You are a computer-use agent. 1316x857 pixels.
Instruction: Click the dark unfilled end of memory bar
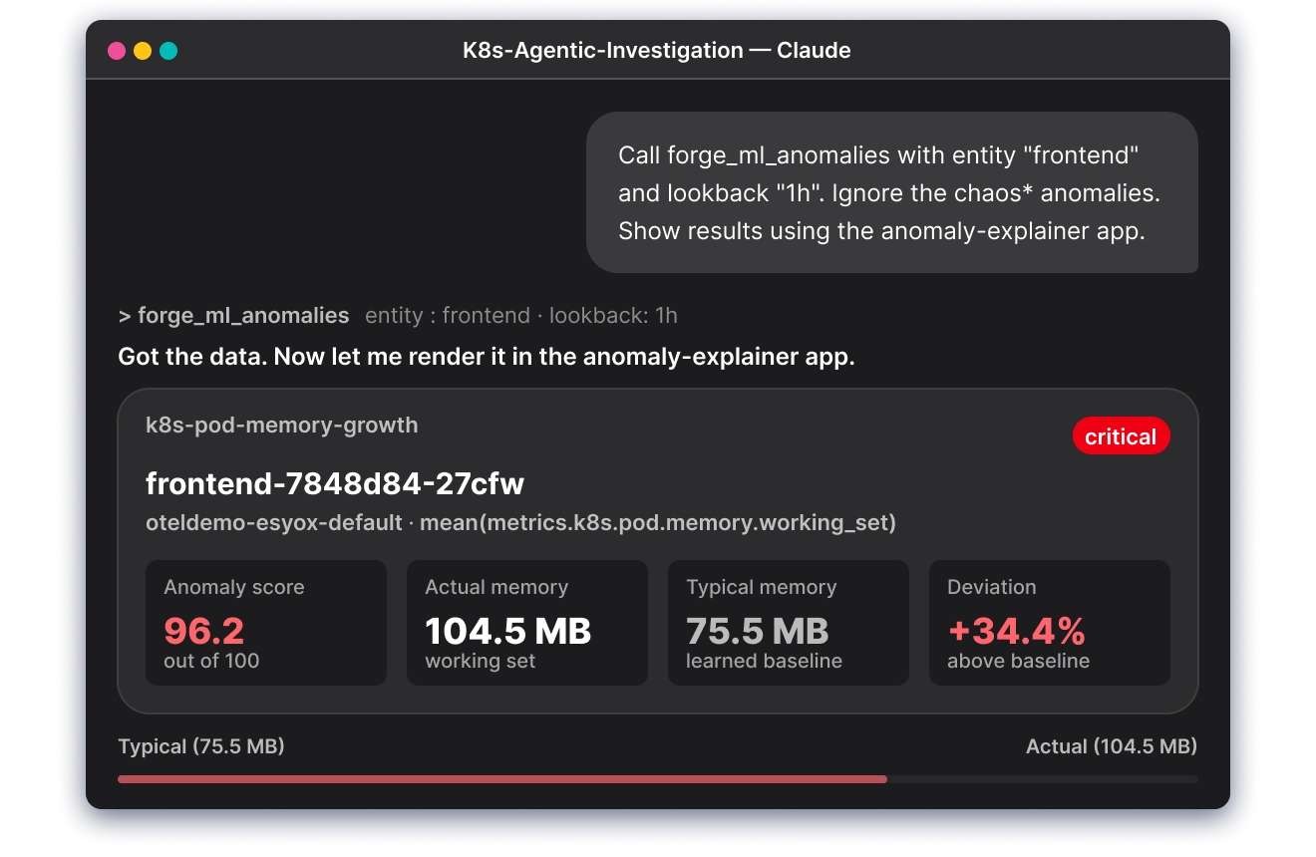point(1042,779)
